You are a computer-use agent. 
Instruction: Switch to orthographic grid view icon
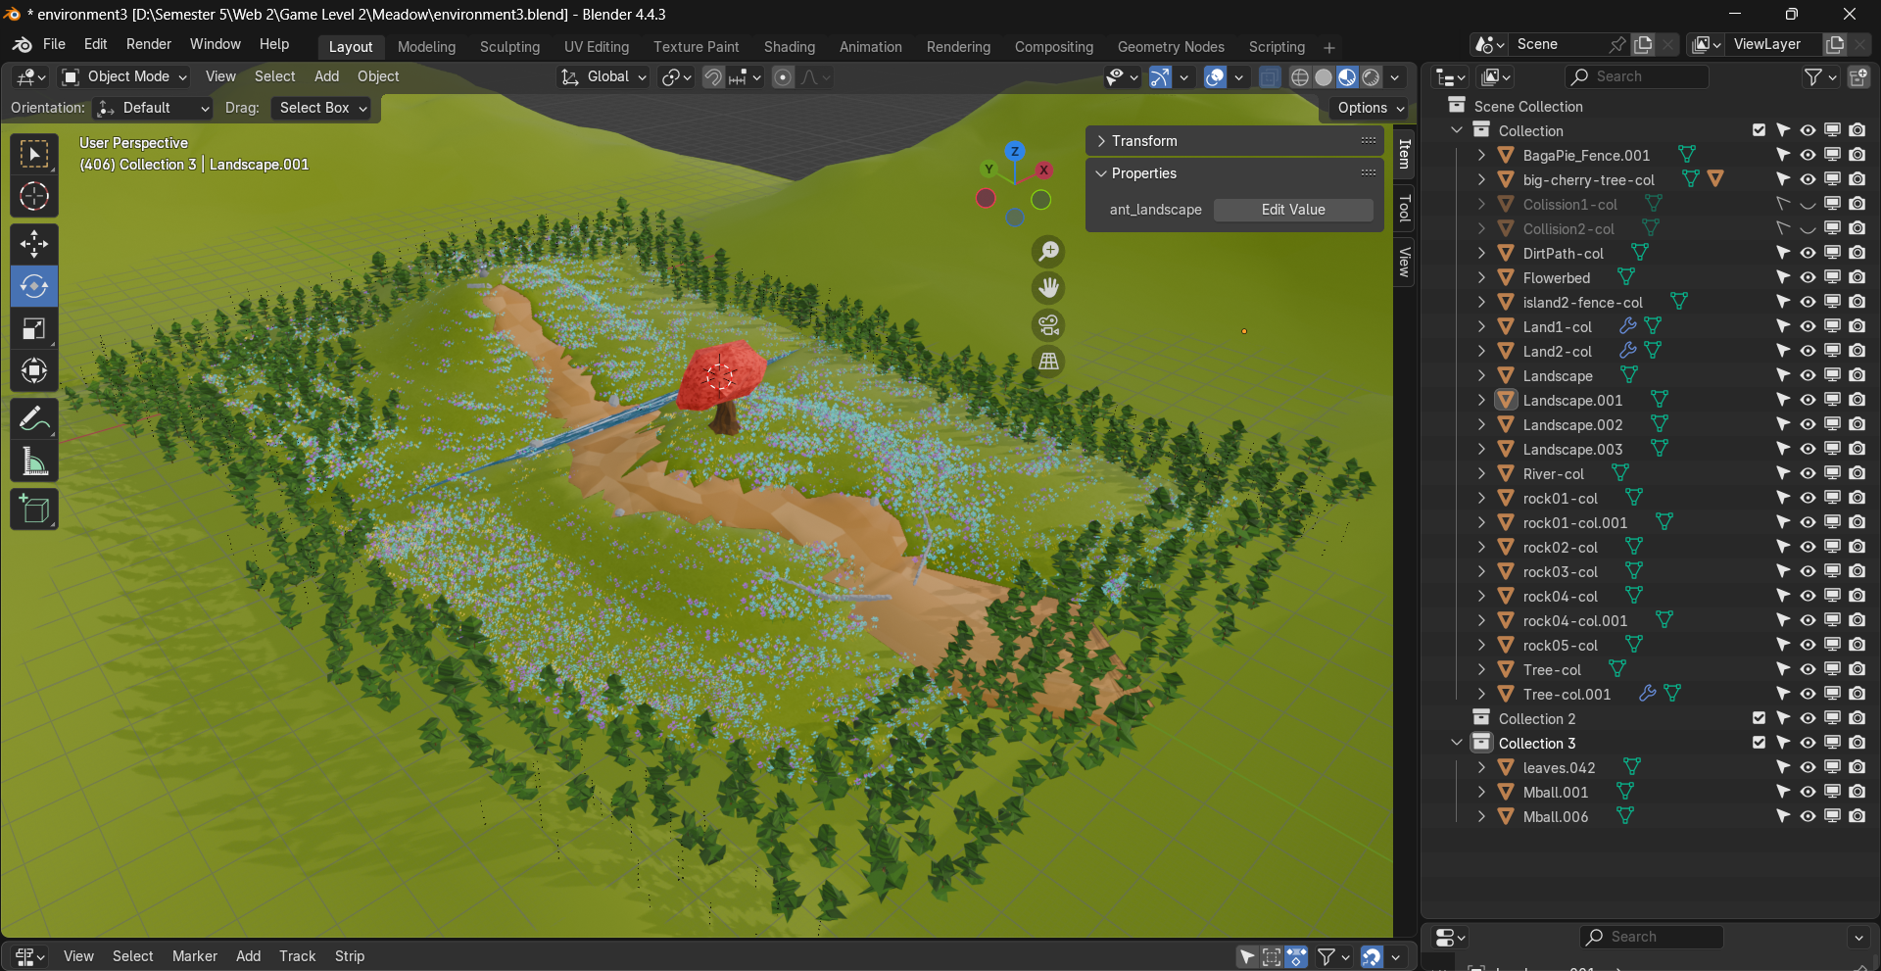point(1048,362)
